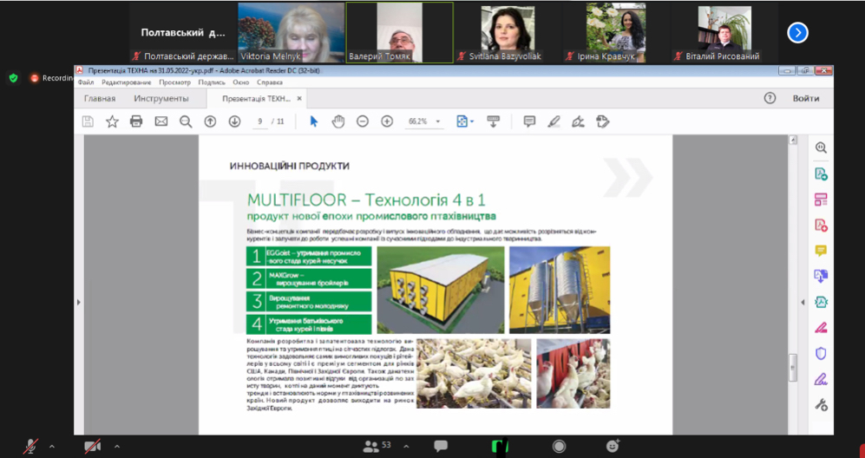Click the Print icon in Acrobat toolbar
The height and width of the screenshot is (458, 865).
point(136,121)
